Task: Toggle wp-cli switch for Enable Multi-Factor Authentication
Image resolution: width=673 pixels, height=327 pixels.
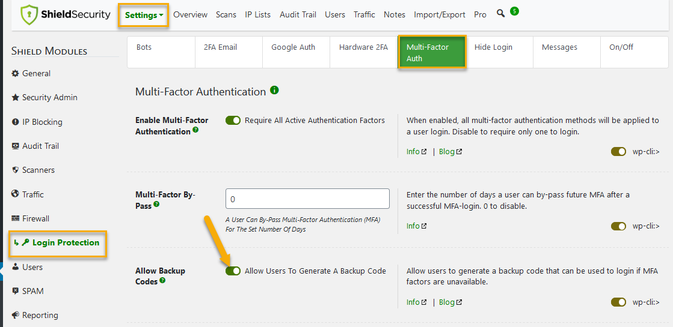Action: pyautogui.click(x=618, y=152)
